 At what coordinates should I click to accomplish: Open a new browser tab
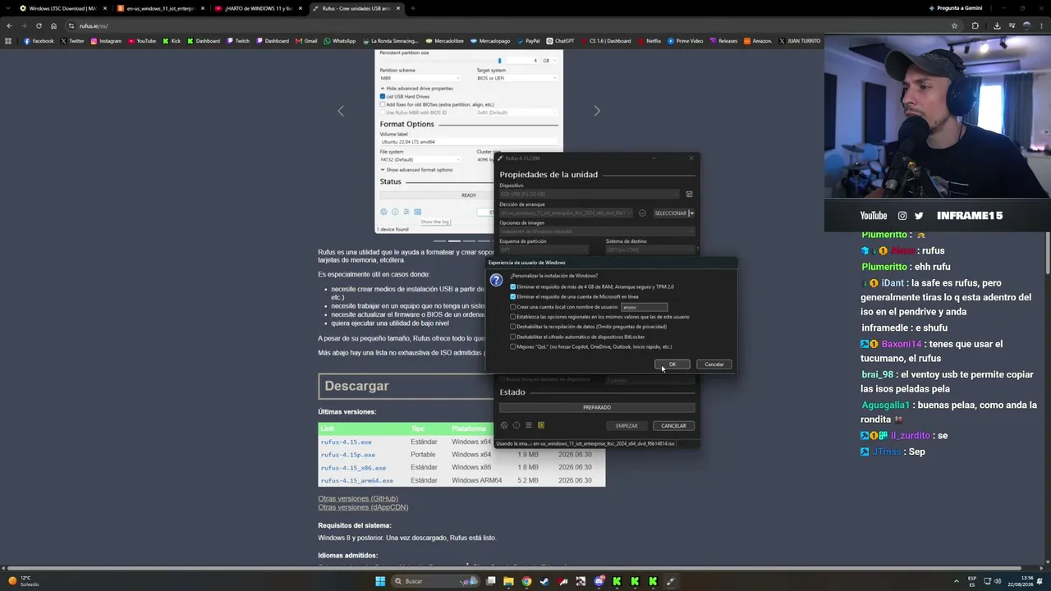[413, 8]
